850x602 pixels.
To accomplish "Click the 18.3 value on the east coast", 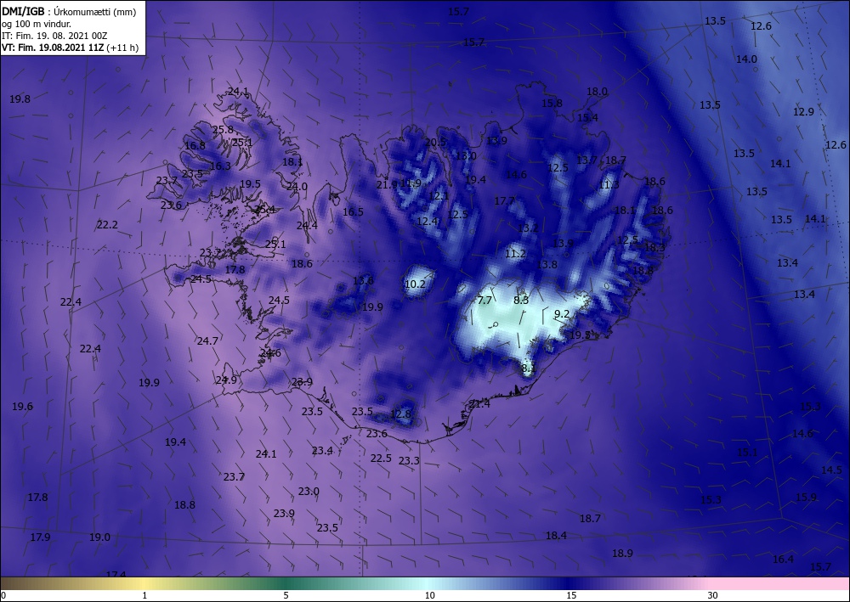I will click(x=654, y=247).
